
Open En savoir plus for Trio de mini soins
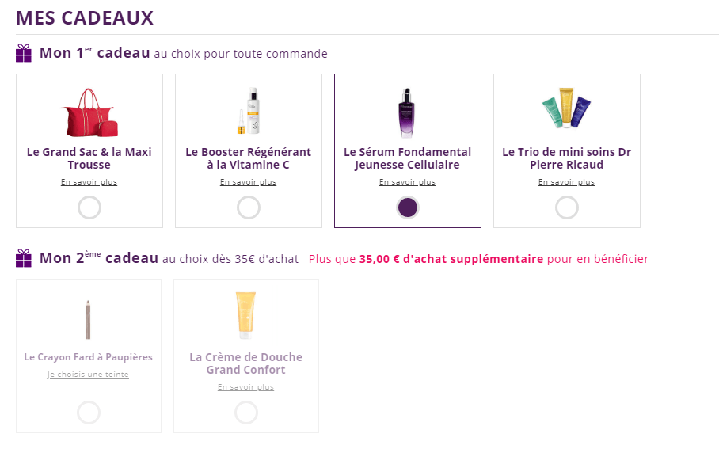[566, 182]
